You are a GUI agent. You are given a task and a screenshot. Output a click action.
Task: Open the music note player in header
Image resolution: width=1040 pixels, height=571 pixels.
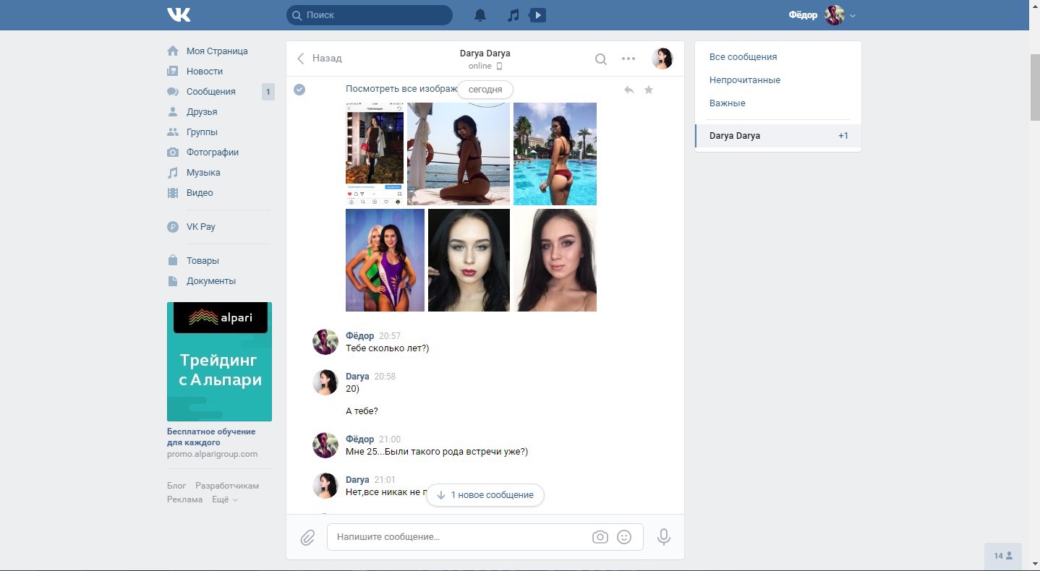[x=513, y=15]
